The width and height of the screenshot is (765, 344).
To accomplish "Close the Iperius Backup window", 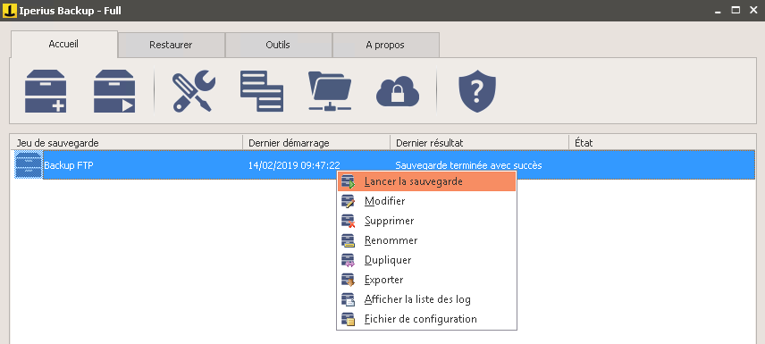I will point(752,10).
